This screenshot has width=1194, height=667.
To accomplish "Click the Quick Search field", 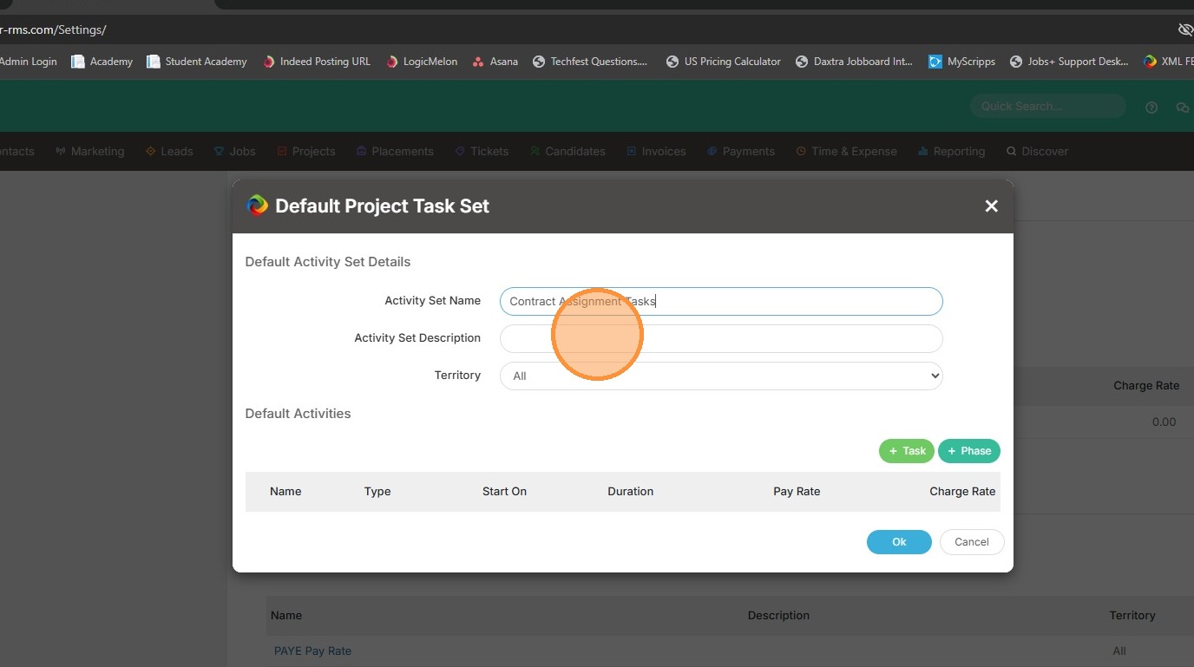I will point(1047,107).
